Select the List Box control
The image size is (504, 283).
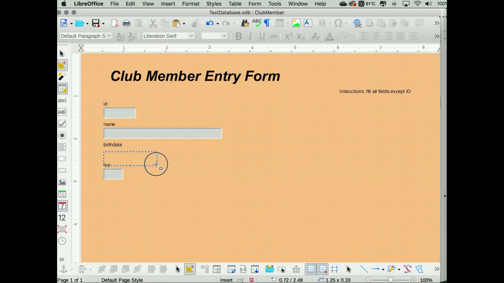[x=62, y=147]
